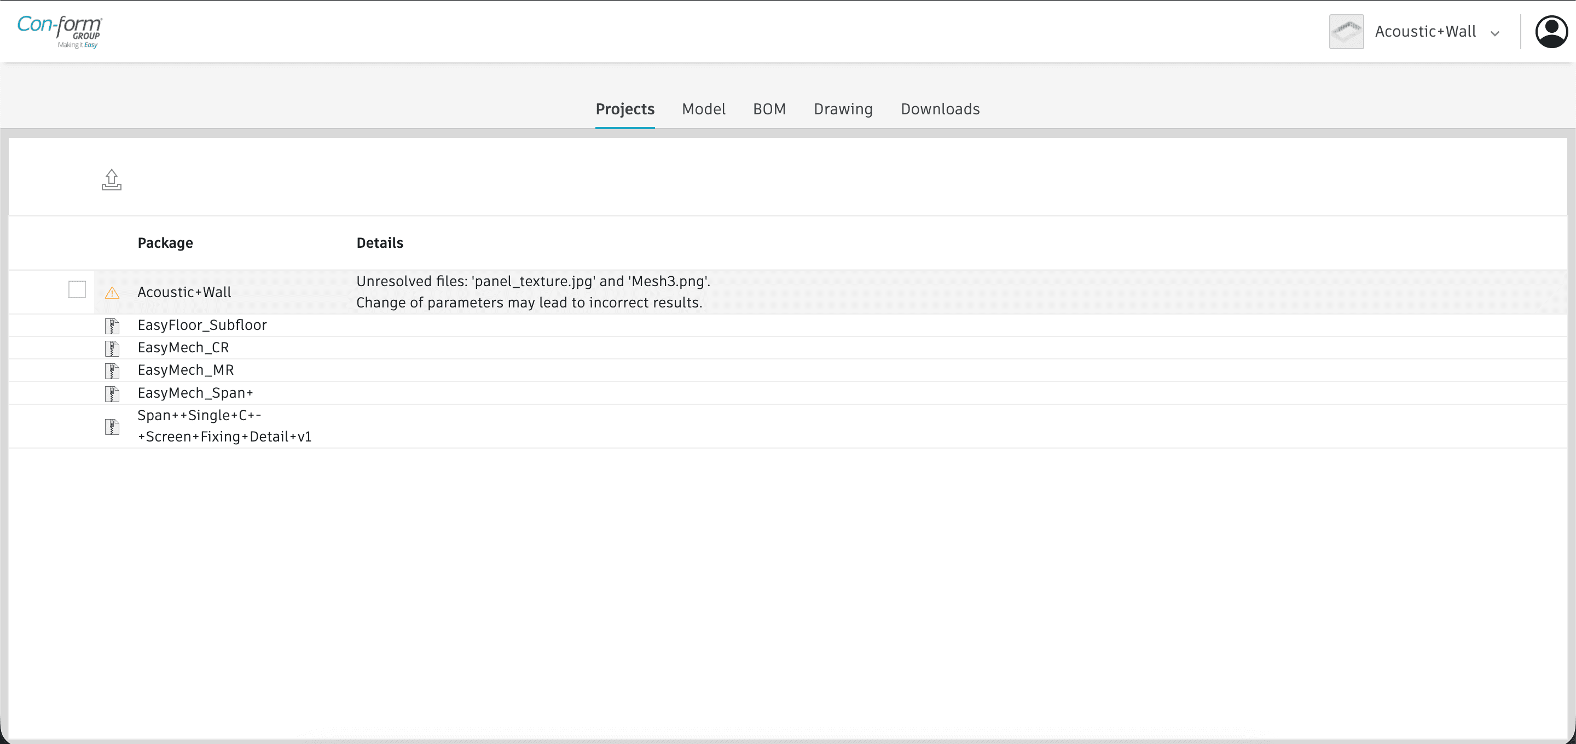This screenshot has height=744, width=1576.
Task: Tick the checkbox for Acoustic+Wall package
Action: [77, 289]
